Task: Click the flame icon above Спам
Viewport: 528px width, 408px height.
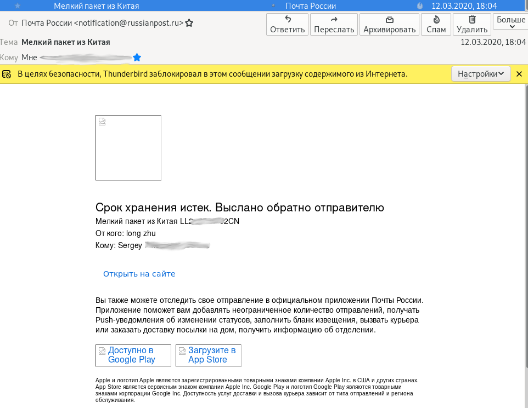Action: [436, 19]
